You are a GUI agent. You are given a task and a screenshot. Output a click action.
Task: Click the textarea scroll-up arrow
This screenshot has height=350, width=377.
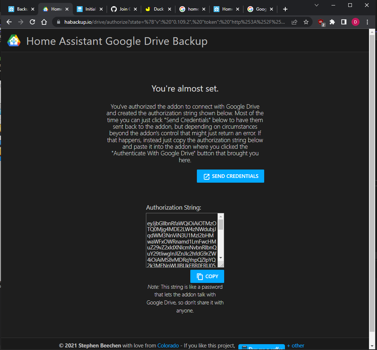pos(221,217)
